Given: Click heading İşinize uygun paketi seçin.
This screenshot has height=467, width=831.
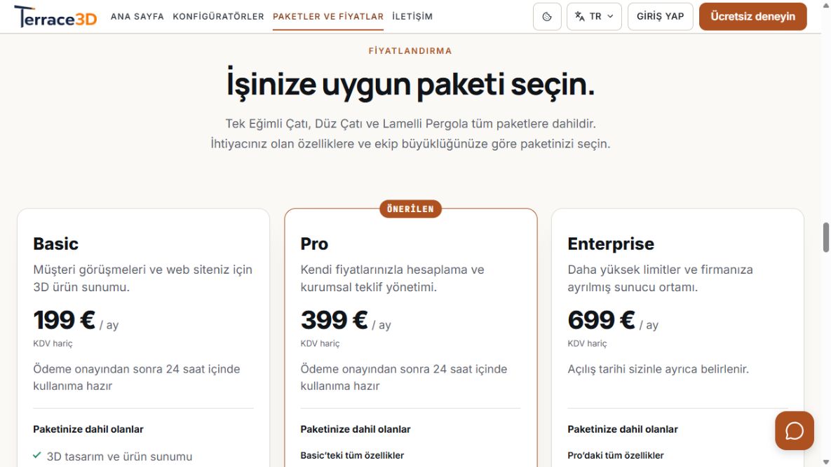Looking at the screenshot, I should coord(410,83).
